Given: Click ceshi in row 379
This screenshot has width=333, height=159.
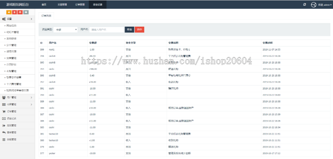Looking at the screenshot, I should (51, 147).
